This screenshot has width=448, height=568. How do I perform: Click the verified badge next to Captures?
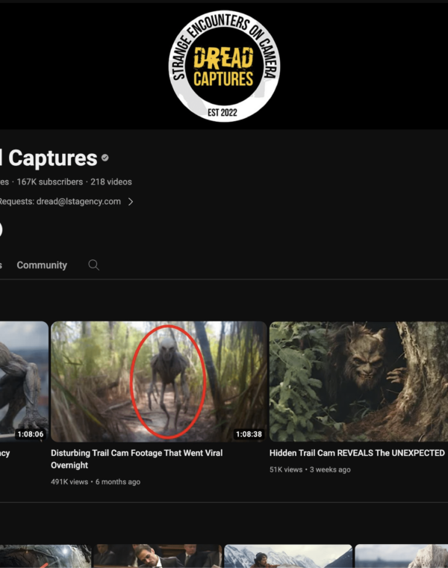105,158
